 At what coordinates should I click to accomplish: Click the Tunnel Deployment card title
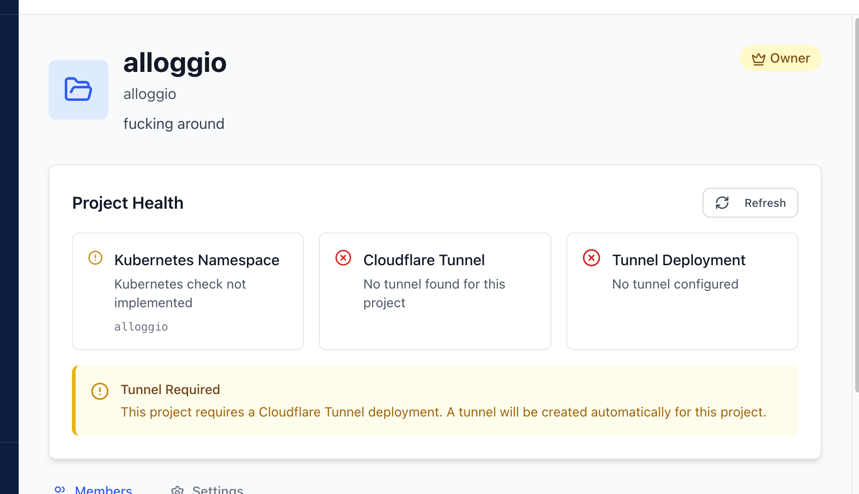coord(679,260)
